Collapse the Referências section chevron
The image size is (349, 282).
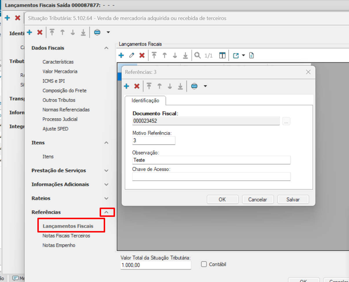106,212
